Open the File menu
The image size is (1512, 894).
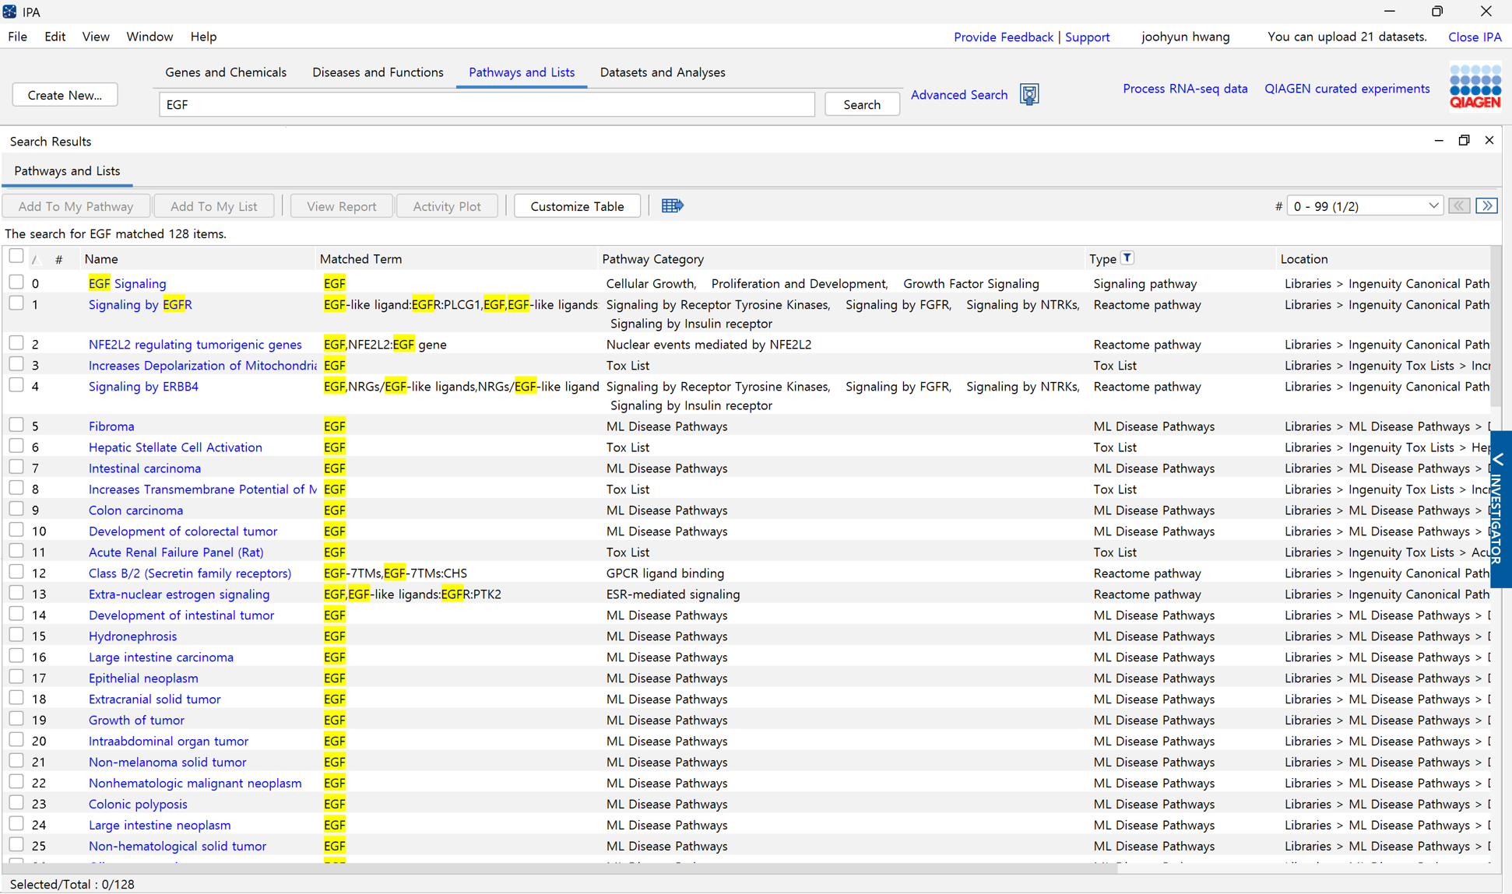click(17, 37)
